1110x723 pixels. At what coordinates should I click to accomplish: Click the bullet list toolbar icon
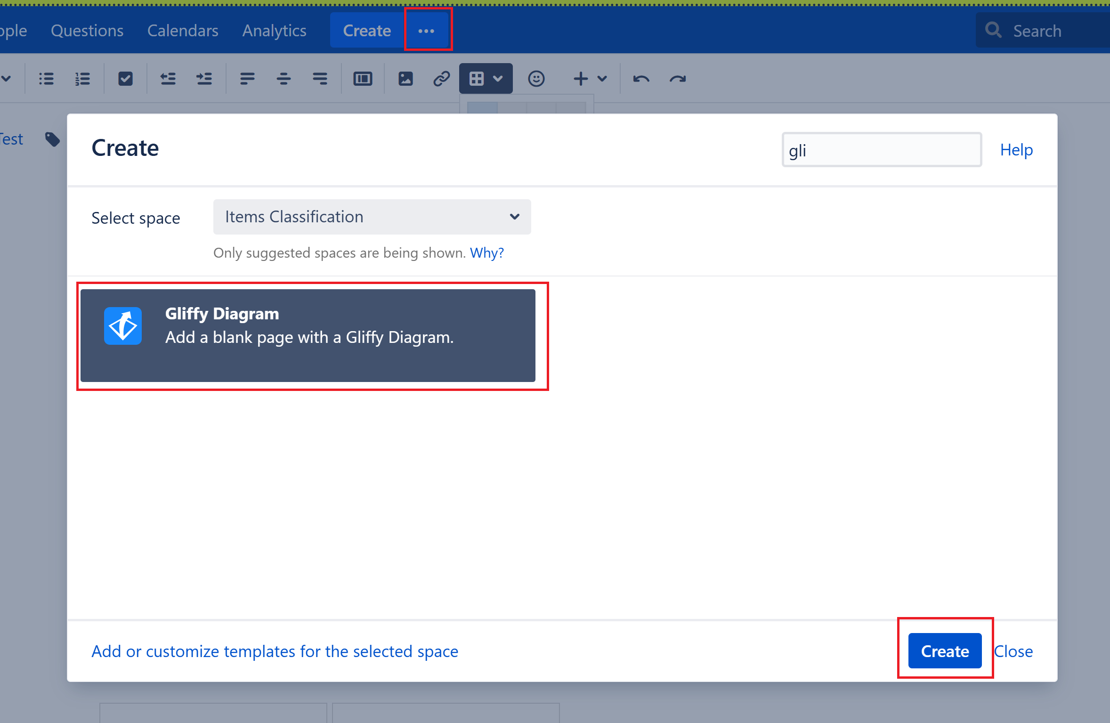click(46, 79)
